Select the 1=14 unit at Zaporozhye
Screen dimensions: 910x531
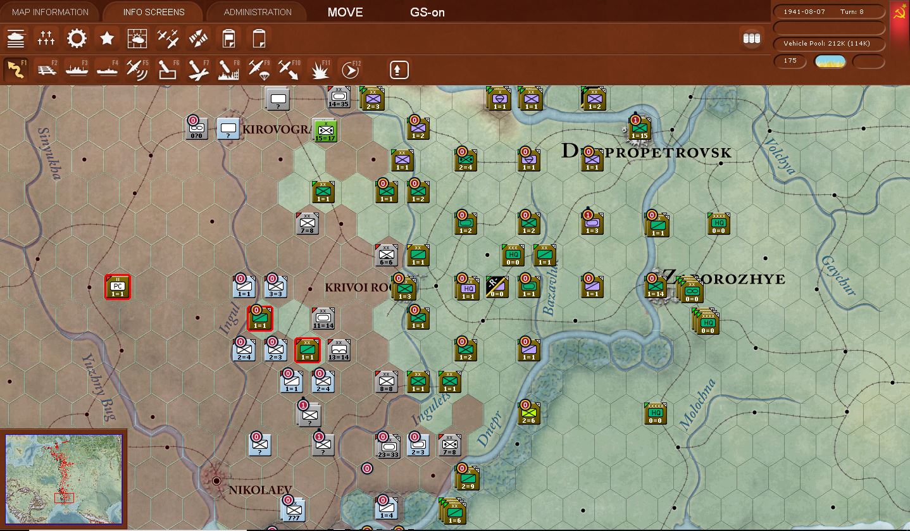pyautogui.click(x=655, y=286)
